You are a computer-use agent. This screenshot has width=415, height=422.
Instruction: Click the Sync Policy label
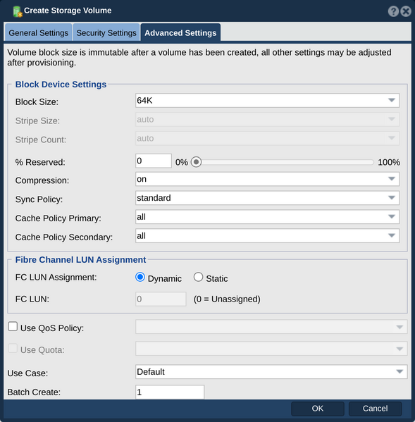39,199
